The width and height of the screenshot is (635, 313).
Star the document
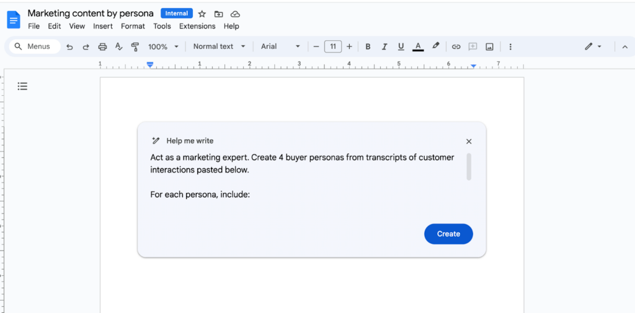click(x=202, y=14)
